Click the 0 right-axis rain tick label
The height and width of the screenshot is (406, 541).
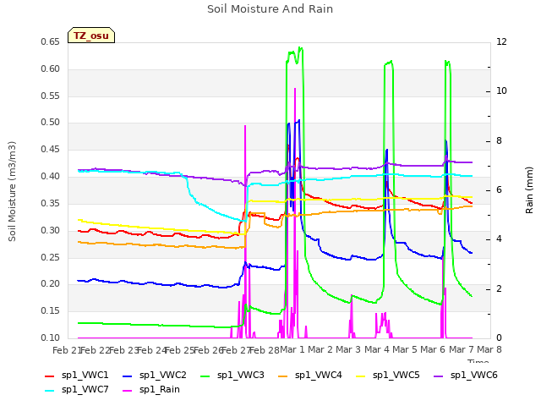click(x=500, y=338)
